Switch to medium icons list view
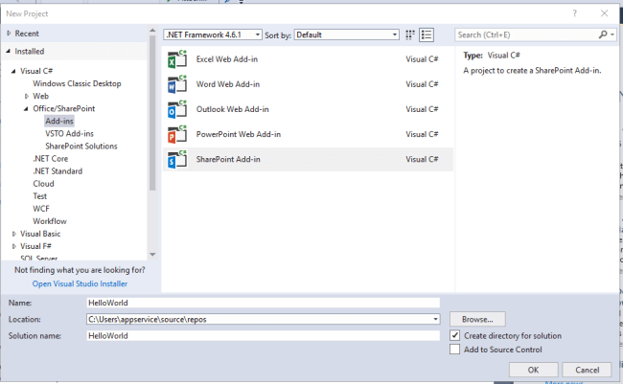This screenshot has height=384, width=623. tap(427, 34)
